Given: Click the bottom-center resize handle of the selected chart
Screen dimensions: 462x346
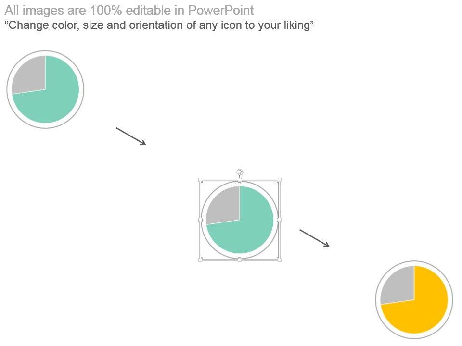Looking at the screenshot, I should click(240, 259).
